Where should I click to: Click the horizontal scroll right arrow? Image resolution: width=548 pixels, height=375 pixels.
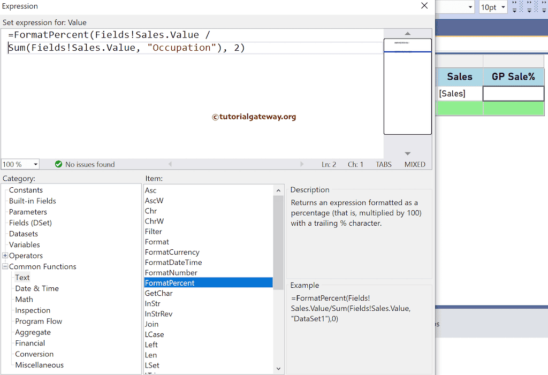[x=302, y=164]
